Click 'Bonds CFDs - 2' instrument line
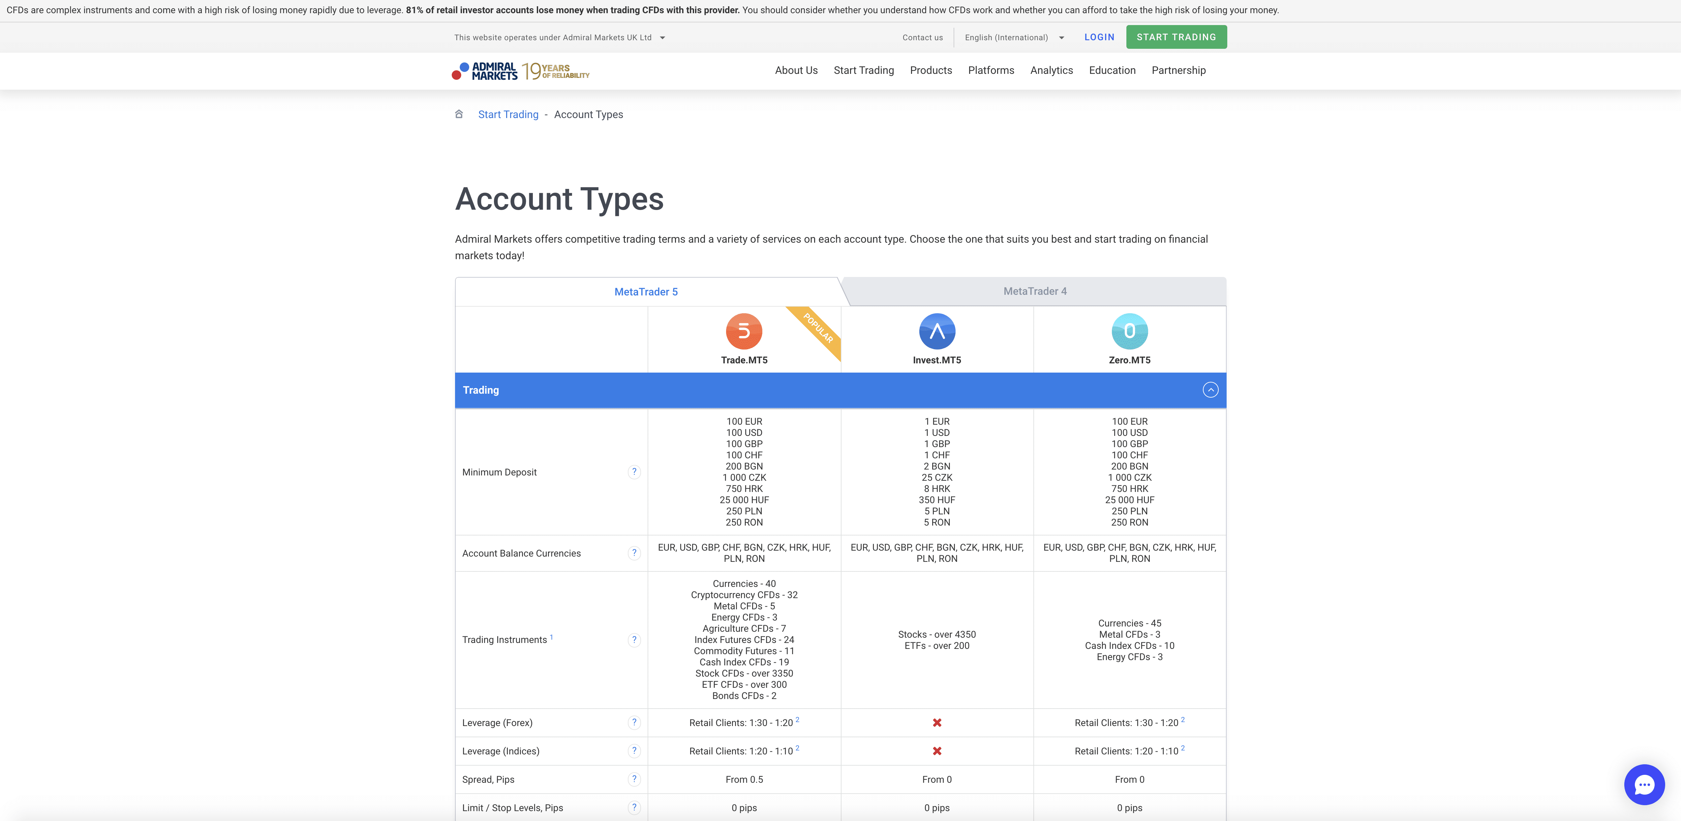This screenshot has height=821, width=1681. click(x=744, y=696)
